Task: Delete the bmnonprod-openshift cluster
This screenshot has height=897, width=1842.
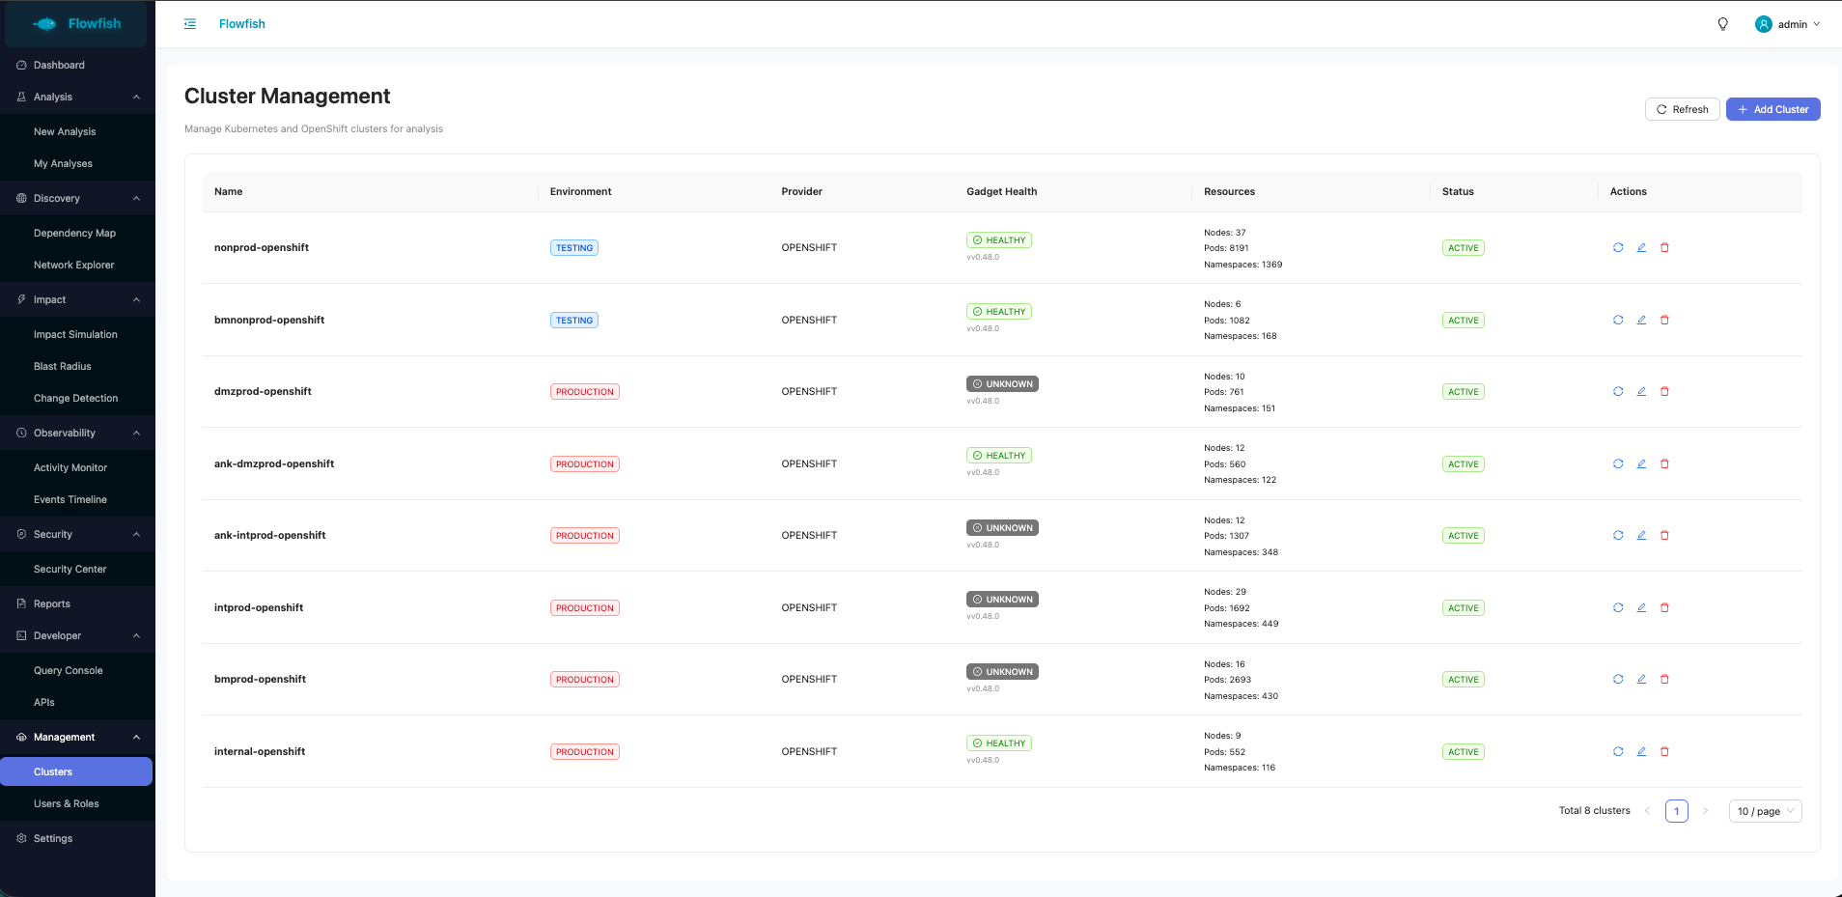Action: 1664,320
